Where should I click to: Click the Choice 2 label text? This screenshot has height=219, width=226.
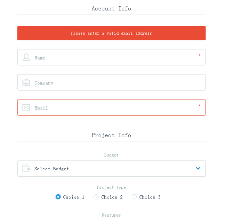click(x=112, y=197)
